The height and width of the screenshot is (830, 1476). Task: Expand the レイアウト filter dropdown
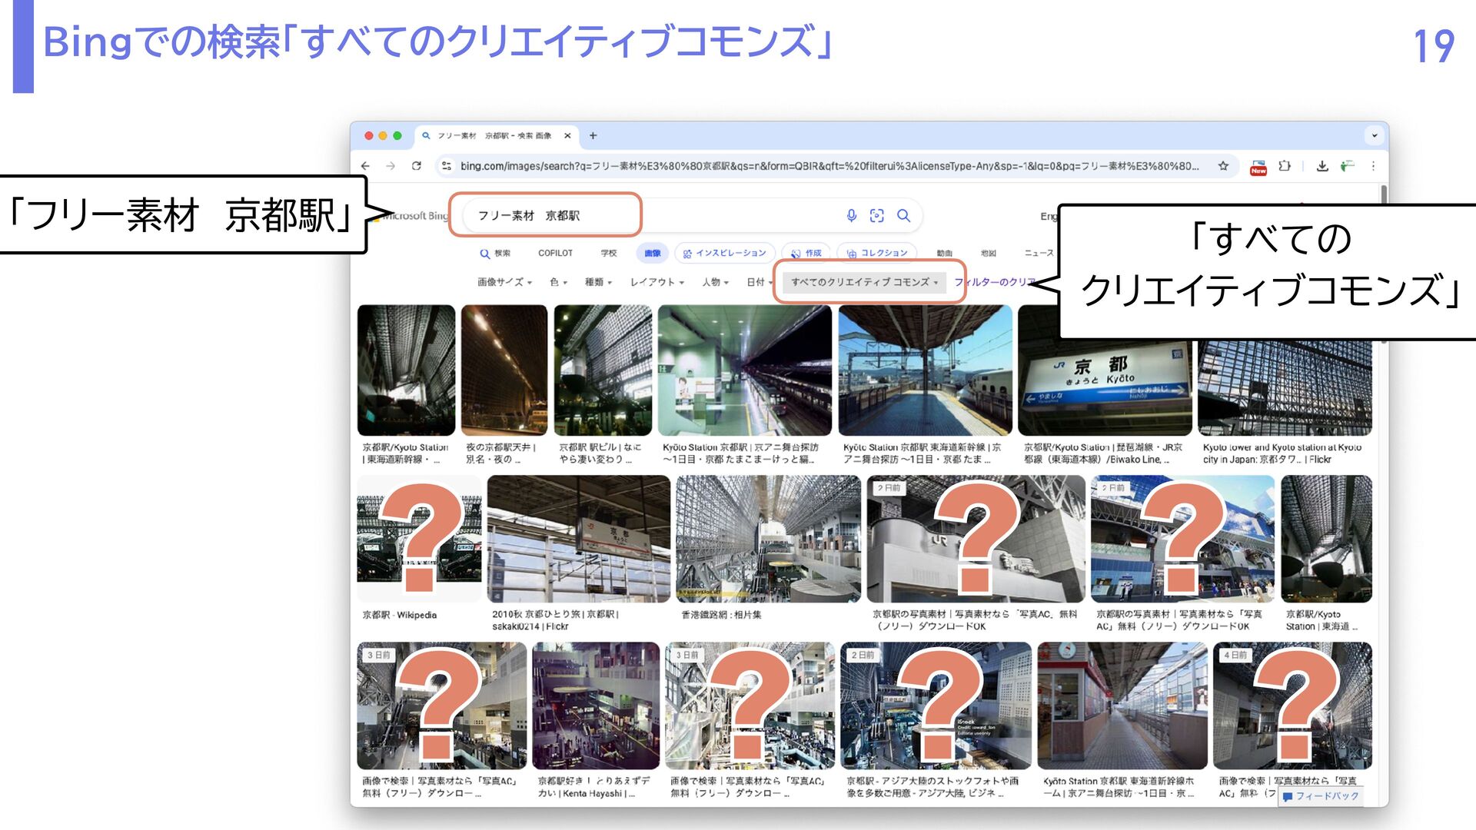(657, 282)
